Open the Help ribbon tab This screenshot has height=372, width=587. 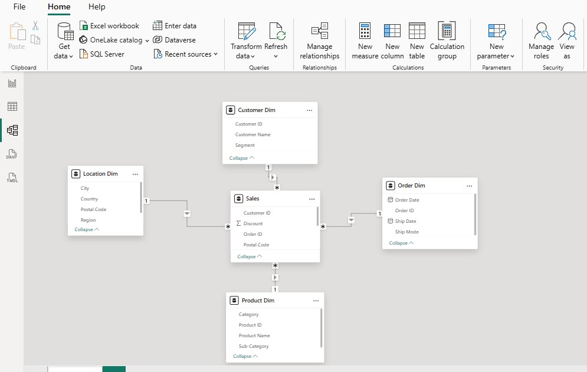(97, 6)
